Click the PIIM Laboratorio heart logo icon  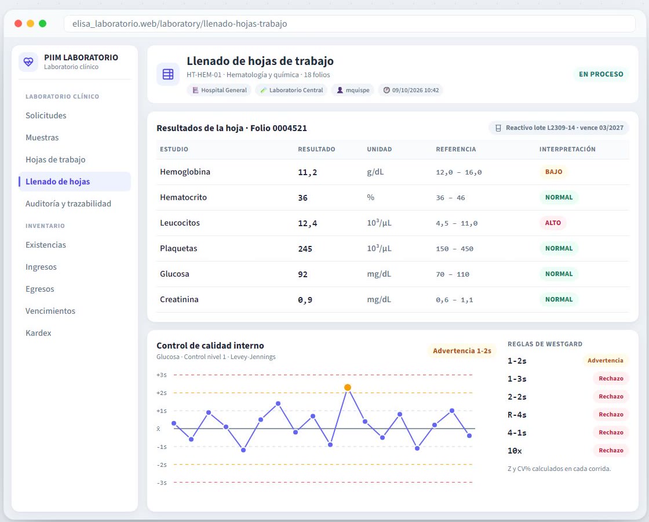pyautogui.click(x=28, y=62)
